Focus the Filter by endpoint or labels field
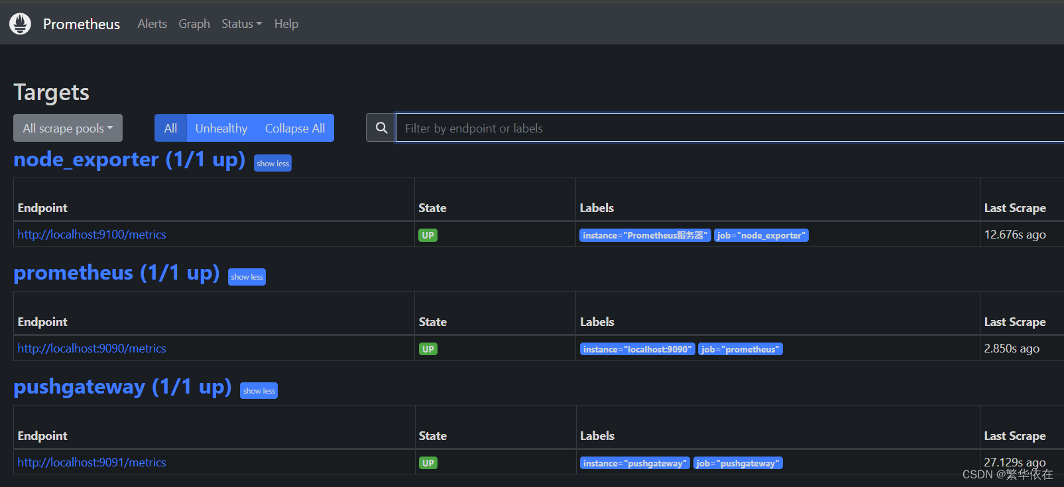Screen dimensions: 1064x487 [729, 128]
